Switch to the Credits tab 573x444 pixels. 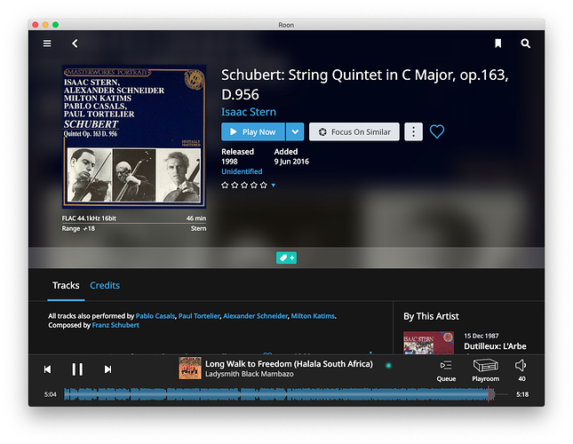(x=105, y=285)
